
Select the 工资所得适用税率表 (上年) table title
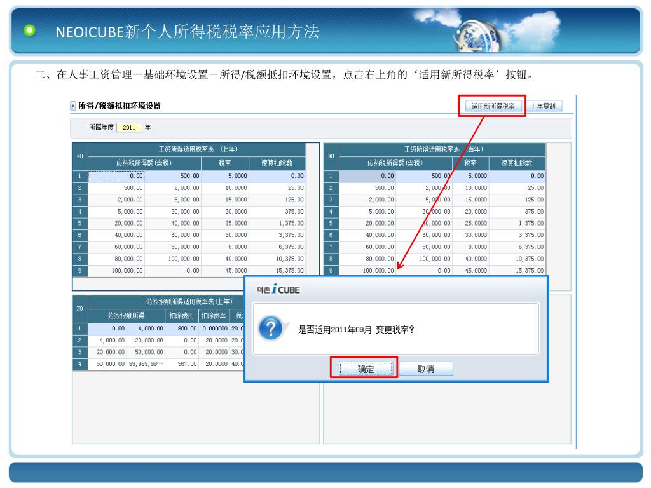(x=197, y=149)
